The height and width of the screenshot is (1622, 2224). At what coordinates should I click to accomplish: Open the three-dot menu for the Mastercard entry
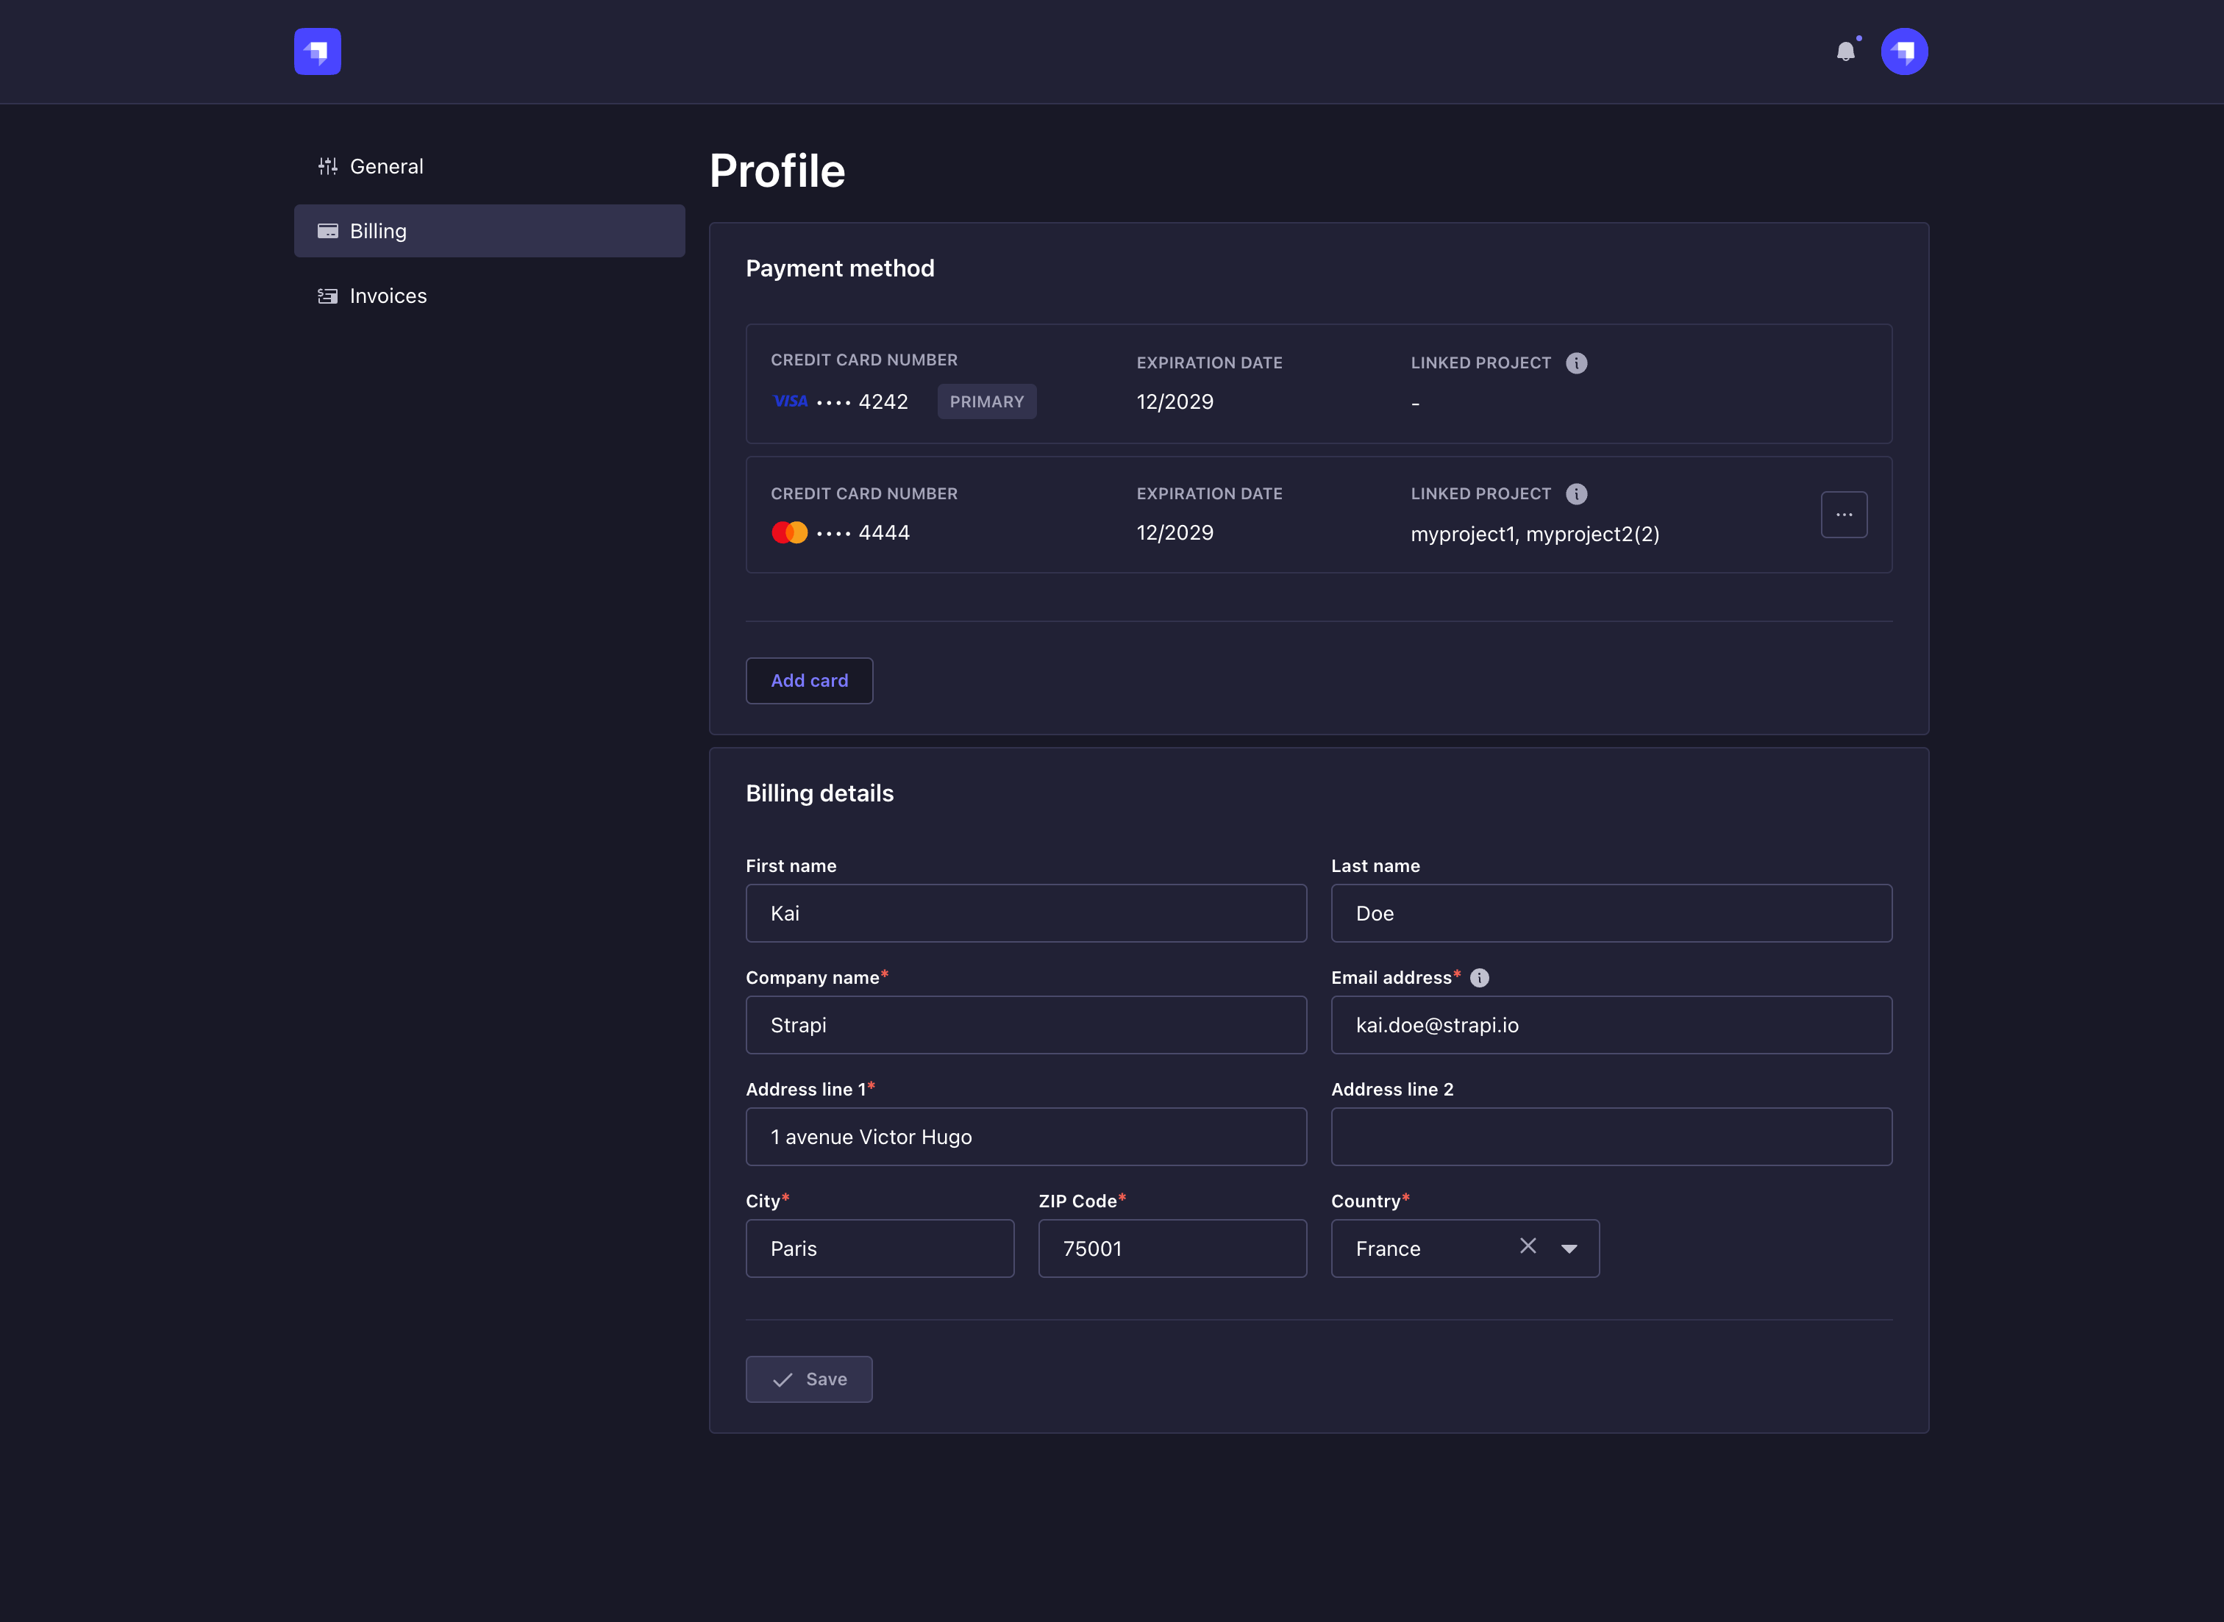(x=1844, y=513)
